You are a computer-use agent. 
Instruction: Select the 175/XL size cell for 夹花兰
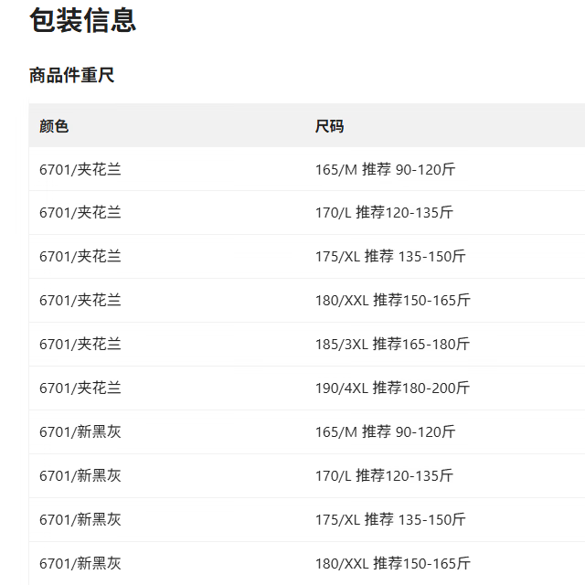(390, 257)
